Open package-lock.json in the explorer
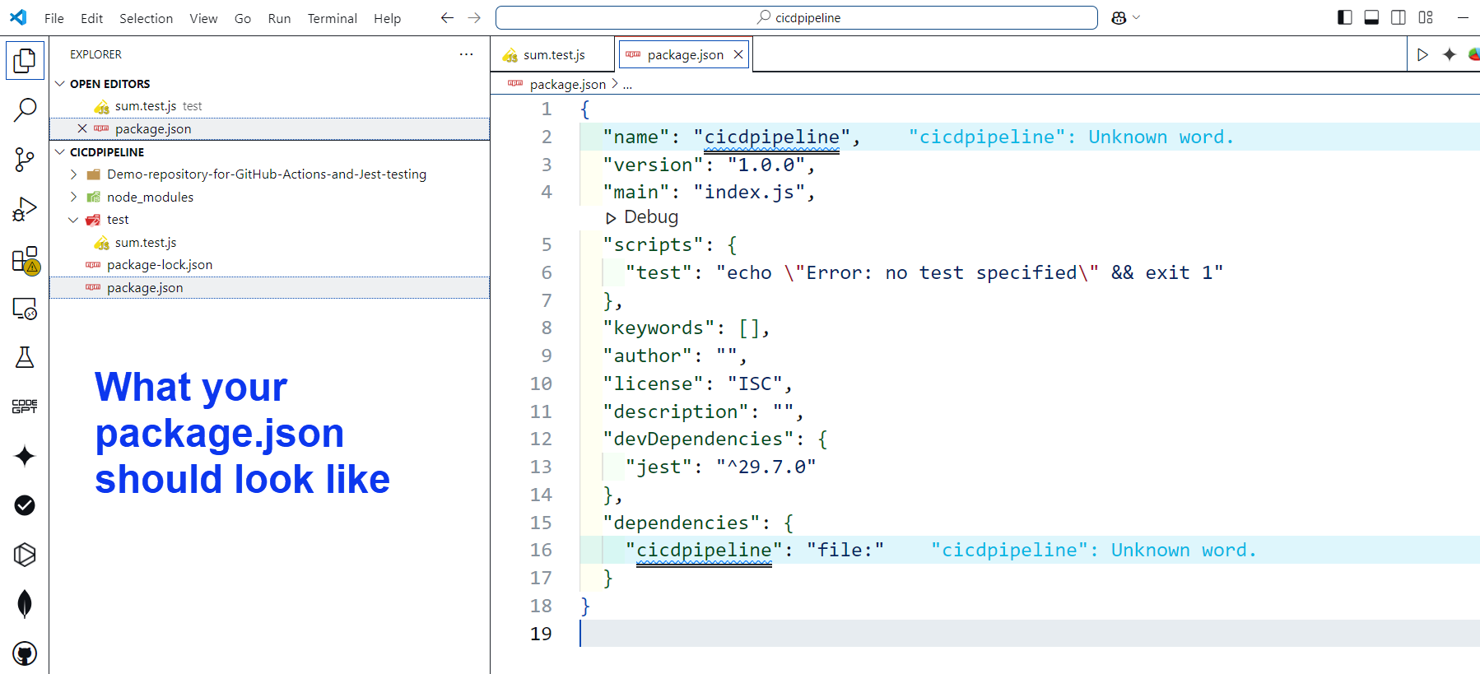The width and height of the screenshot is (1480, 674). 160,265
